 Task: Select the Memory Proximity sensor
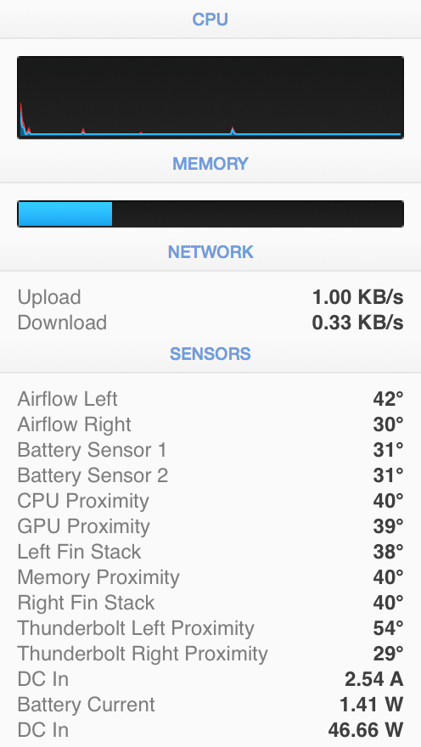(210, 577)
